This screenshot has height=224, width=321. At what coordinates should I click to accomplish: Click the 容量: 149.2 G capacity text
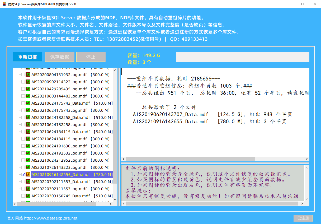coord(144,55)
